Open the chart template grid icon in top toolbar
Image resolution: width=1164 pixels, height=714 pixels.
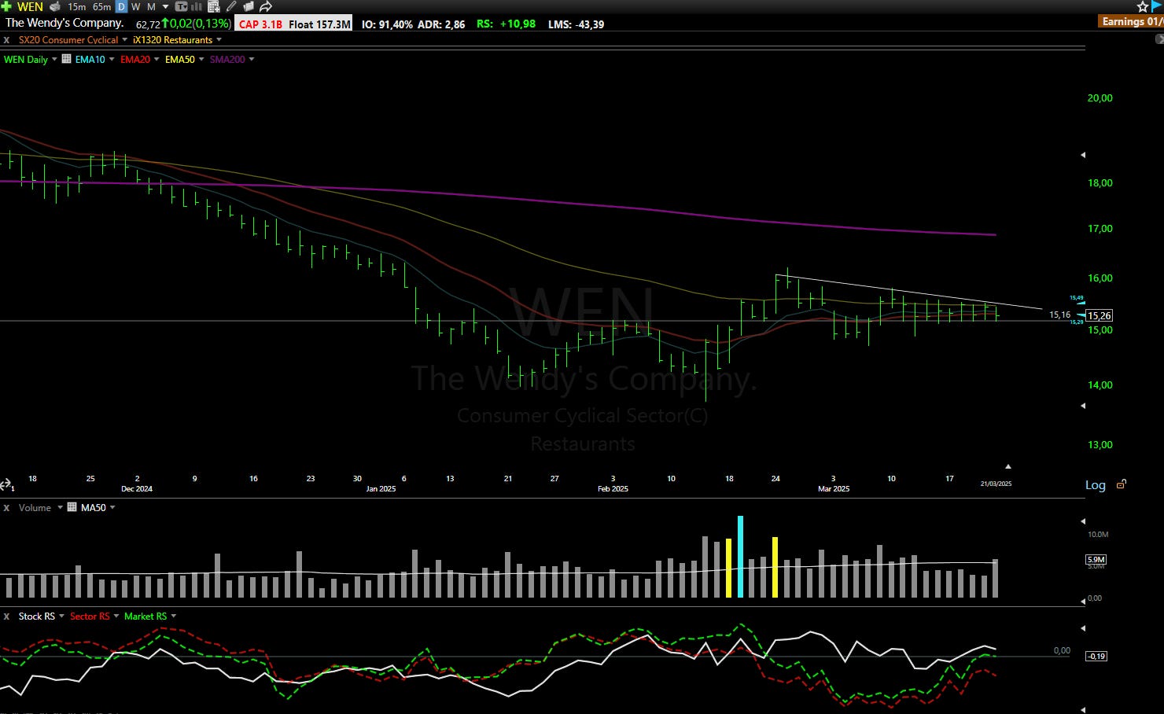point(213,6)
